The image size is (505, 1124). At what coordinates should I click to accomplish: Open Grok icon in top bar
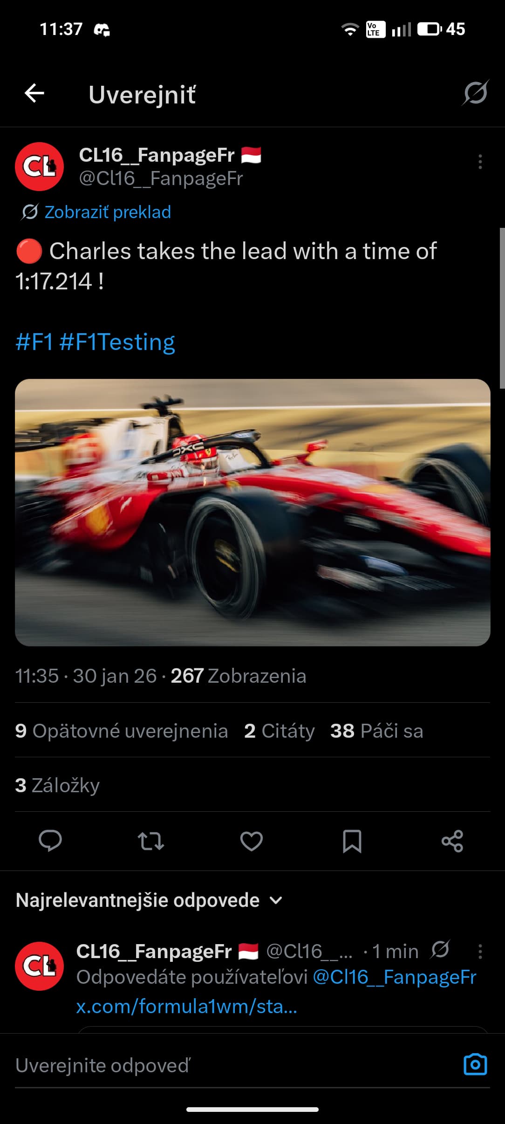475,93
